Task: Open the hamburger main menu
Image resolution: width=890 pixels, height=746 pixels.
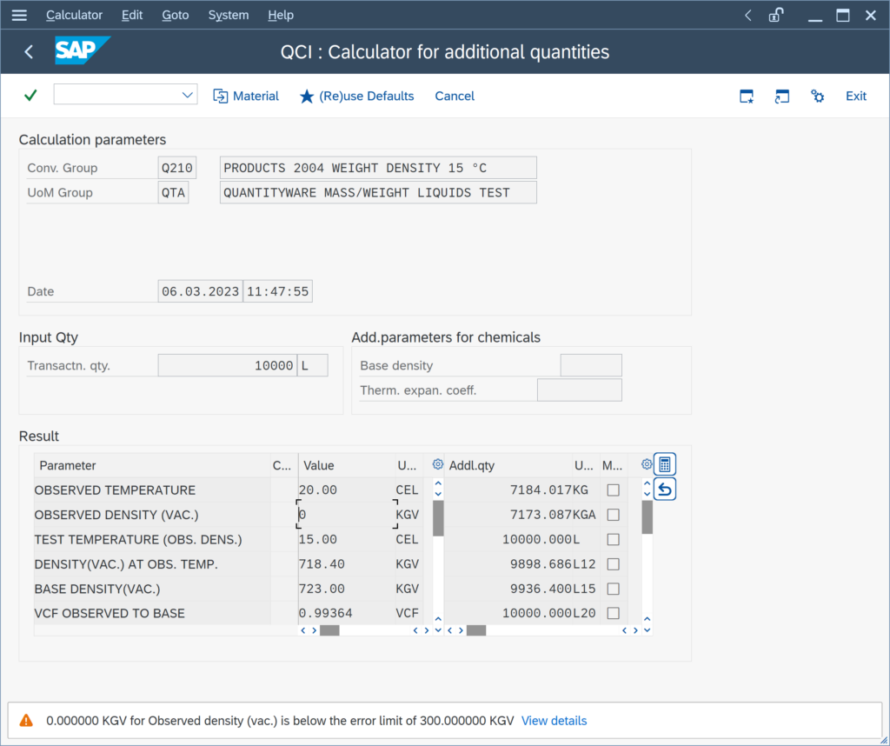Action: pos(19,15)
